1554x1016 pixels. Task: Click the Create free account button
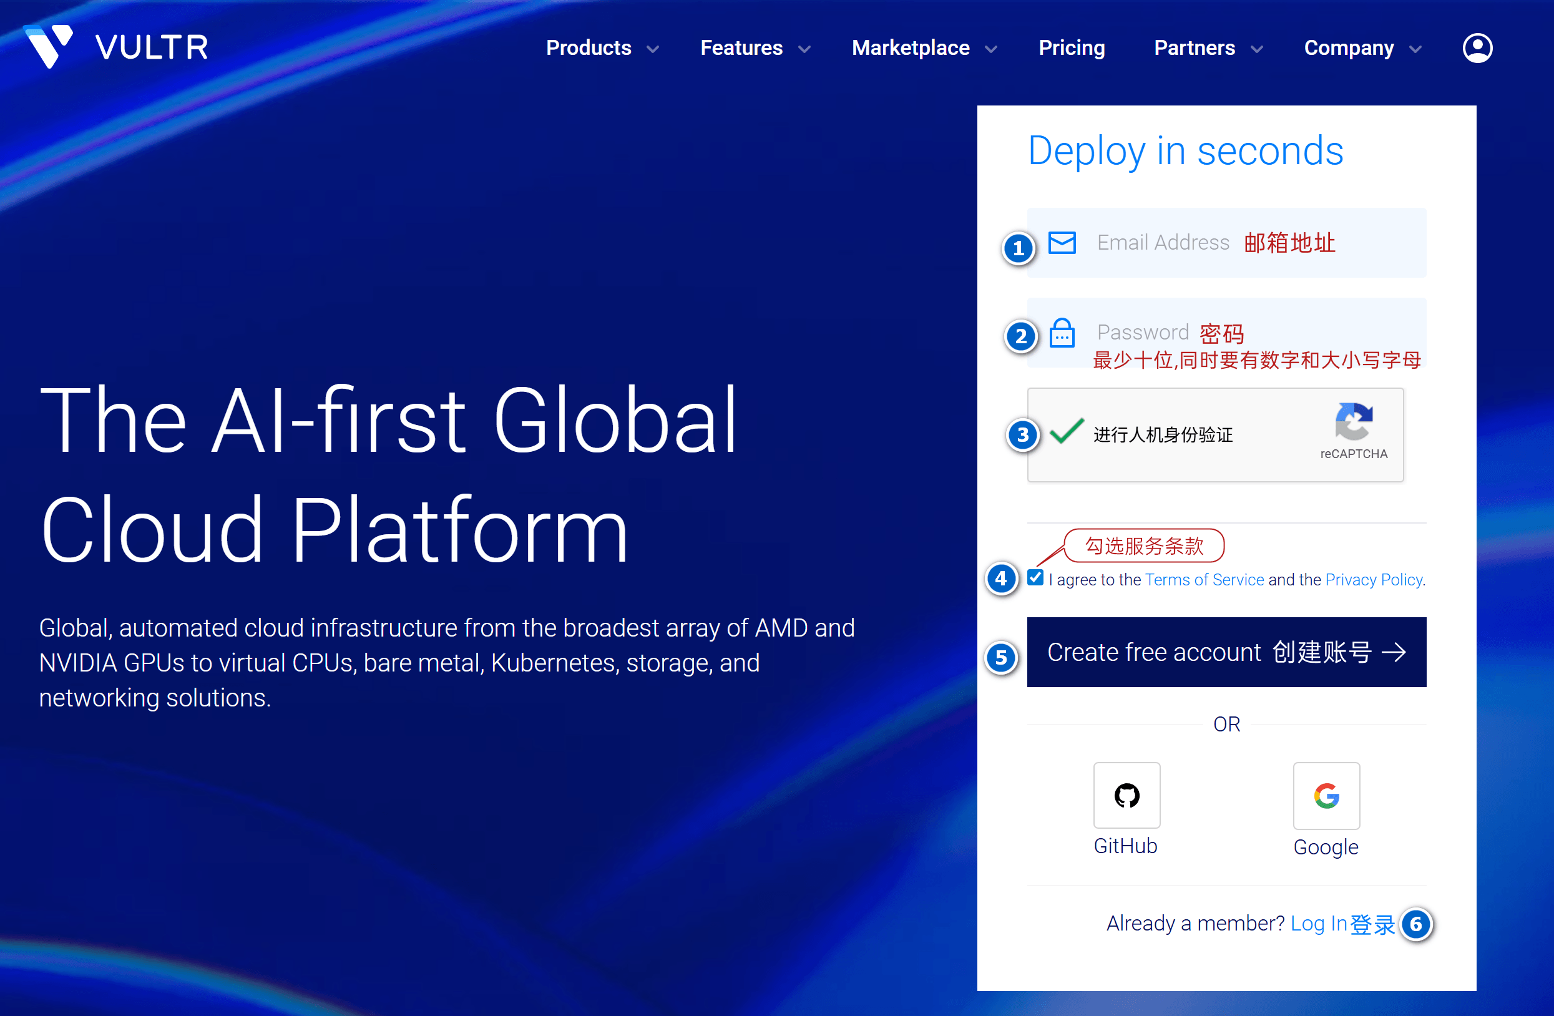[x=1226, y=652]
